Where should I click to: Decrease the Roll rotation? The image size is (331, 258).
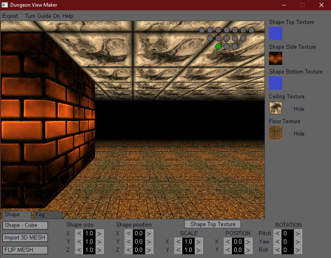coord(277,250)
